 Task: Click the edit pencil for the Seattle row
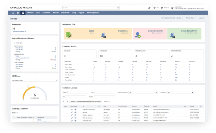pyautogui.click(x=72, y=112)
